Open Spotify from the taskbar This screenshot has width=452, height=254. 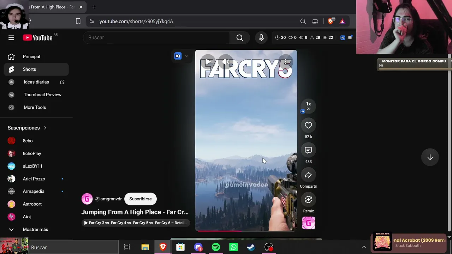(x=216, y=247)
